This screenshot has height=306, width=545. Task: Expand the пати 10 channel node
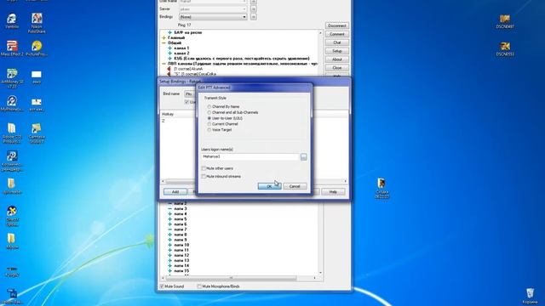tap(170, 245)
